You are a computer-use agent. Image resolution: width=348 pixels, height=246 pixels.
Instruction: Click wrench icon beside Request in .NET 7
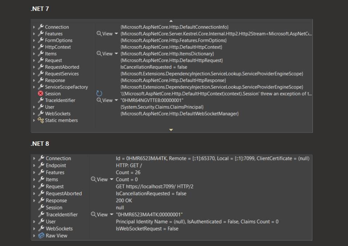point(41,60)
